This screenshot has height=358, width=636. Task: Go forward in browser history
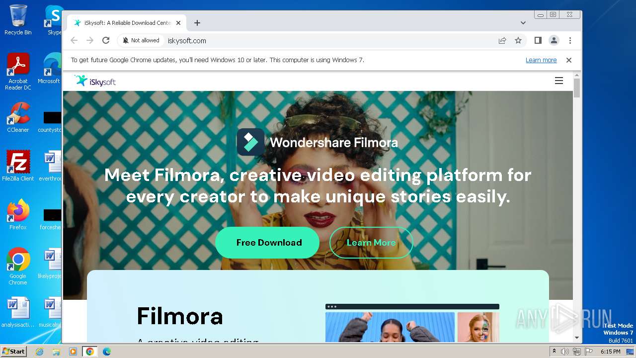tap(90, 40)
